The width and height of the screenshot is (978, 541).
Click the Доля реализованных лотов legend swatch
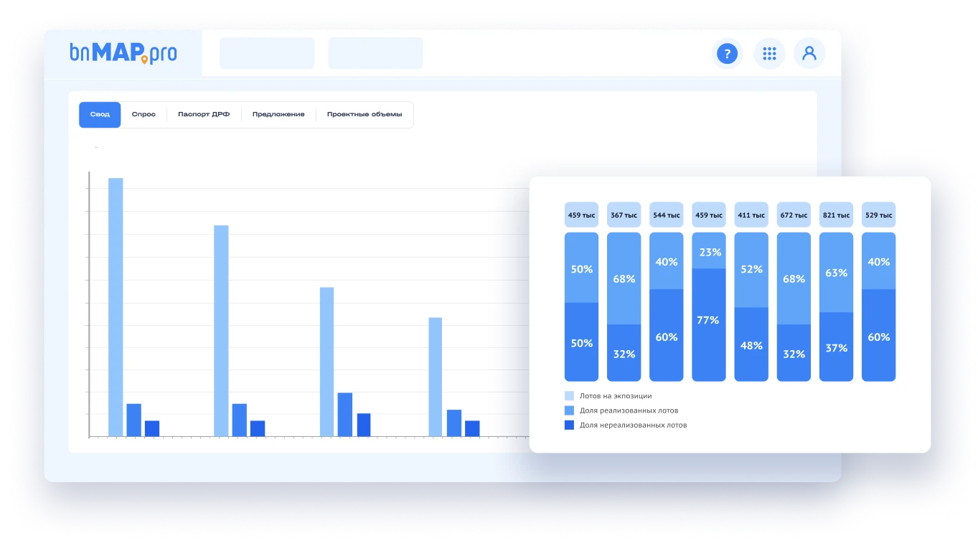pos(569,410)
